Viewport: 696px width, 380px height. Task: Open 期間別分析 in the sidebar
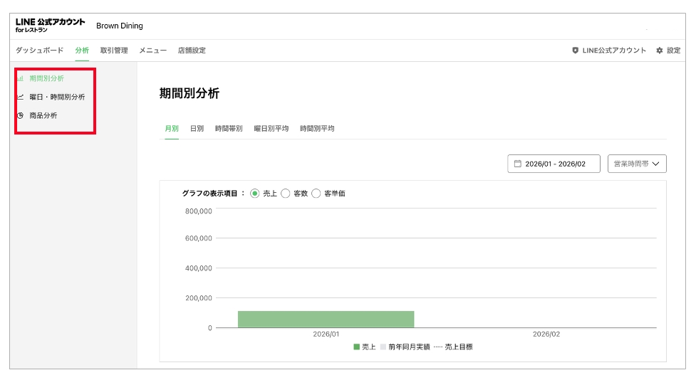click(x=46, y=78)
